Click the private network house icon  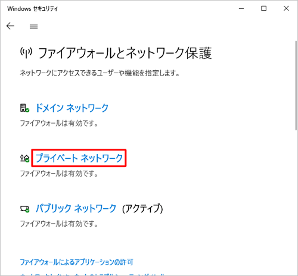pos(24,158)
